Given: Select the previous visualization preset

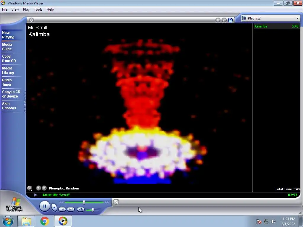Looking at the screenshot, I should coord(38,188).
